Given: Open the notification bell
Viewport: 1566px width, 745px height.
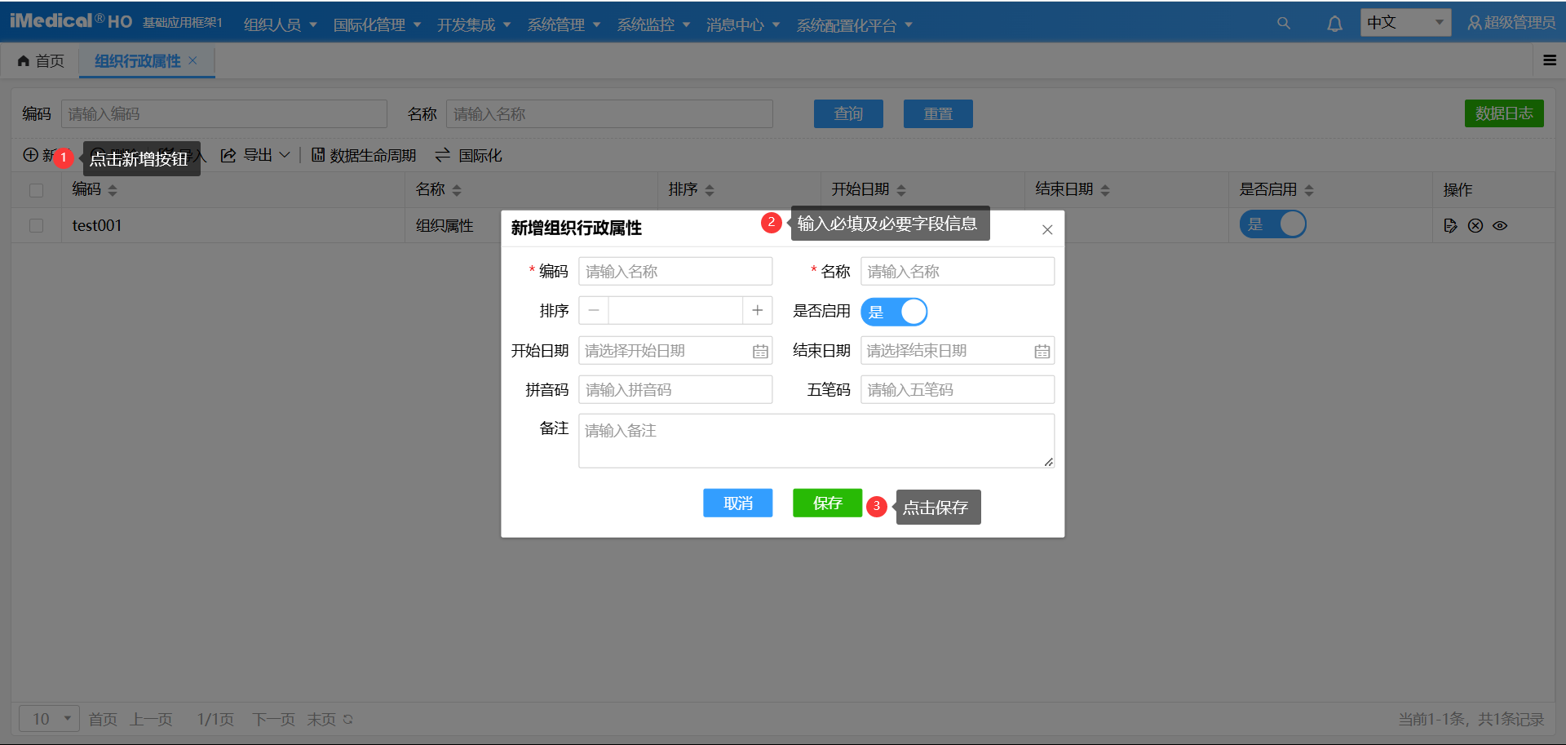Looking at the screenshot, I should [1334, 24].
